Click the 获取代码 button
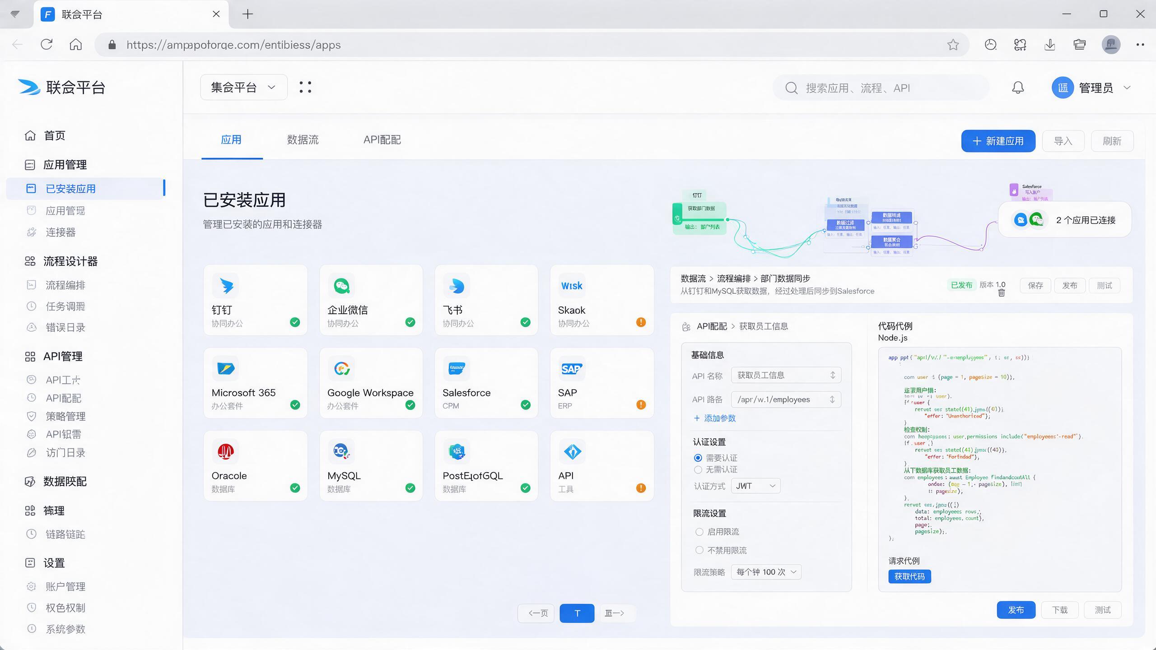The width and height of the screenshot is (1156, 650). 909,576
